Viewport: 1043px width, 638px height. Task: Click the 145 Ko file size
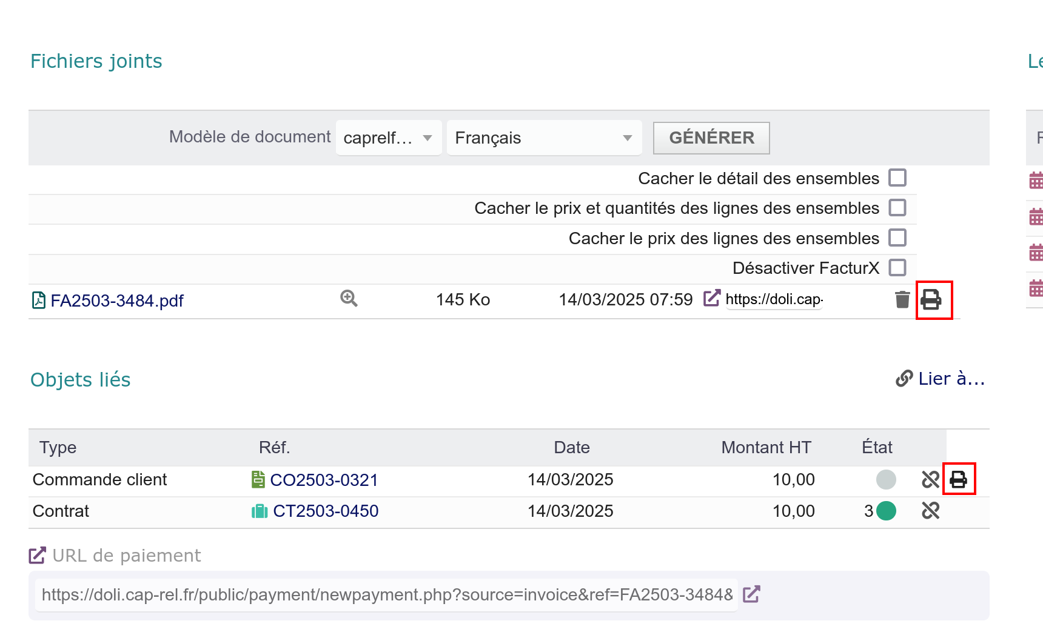tap(463, 299)
